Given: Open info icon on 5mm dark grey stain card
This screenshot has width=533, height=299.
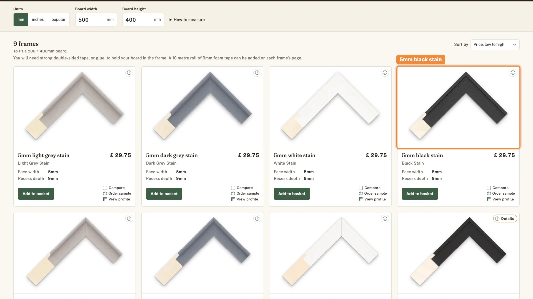Looking at the screenshot, I should [x=257, y=73].
